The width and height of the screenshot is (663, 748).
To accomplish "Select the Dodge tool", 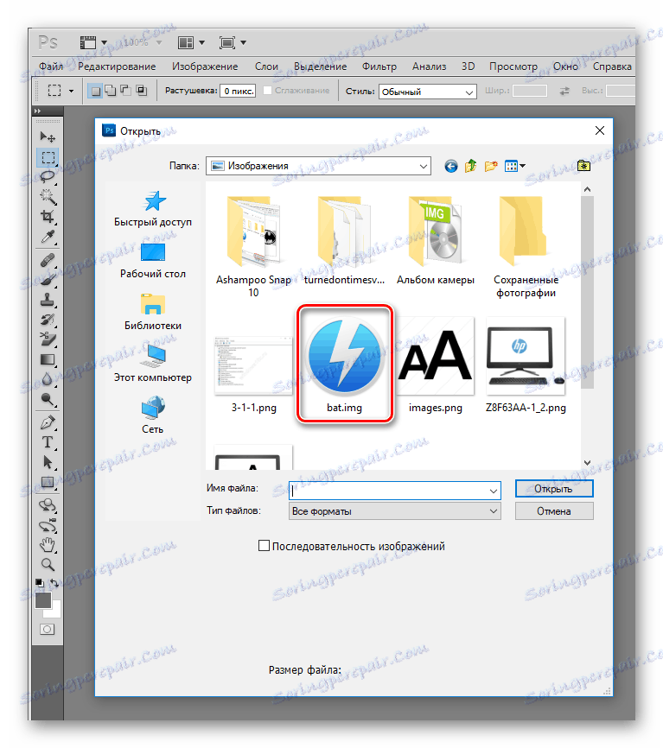I will (x=48, y=399).
